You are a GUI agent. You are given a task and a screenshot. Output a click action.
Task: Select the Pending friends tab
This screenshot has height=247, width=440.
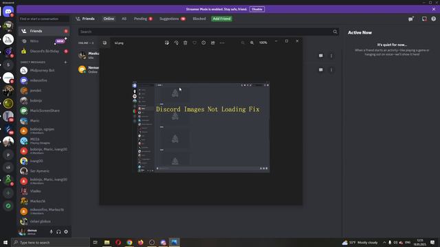(x=143, y=19)
